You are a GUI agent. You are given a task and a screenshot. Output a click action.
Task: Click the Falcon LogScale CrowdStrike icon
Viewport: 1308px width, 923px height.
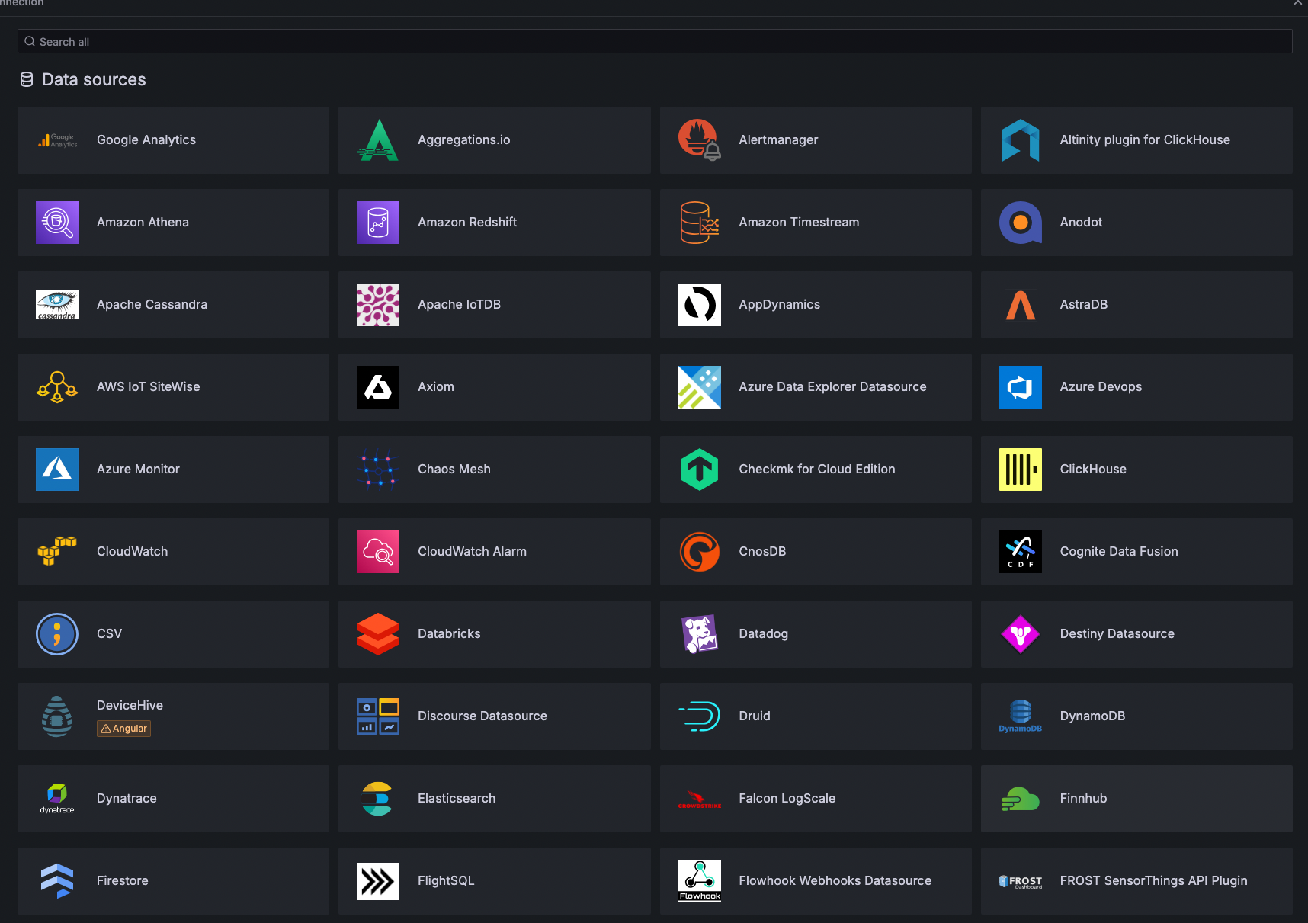(x=699, y=799)
